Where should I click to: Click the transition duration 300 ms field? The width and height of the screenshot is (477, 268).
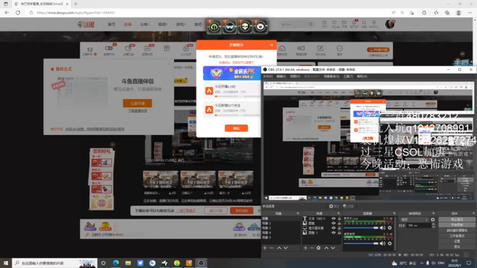419,226
